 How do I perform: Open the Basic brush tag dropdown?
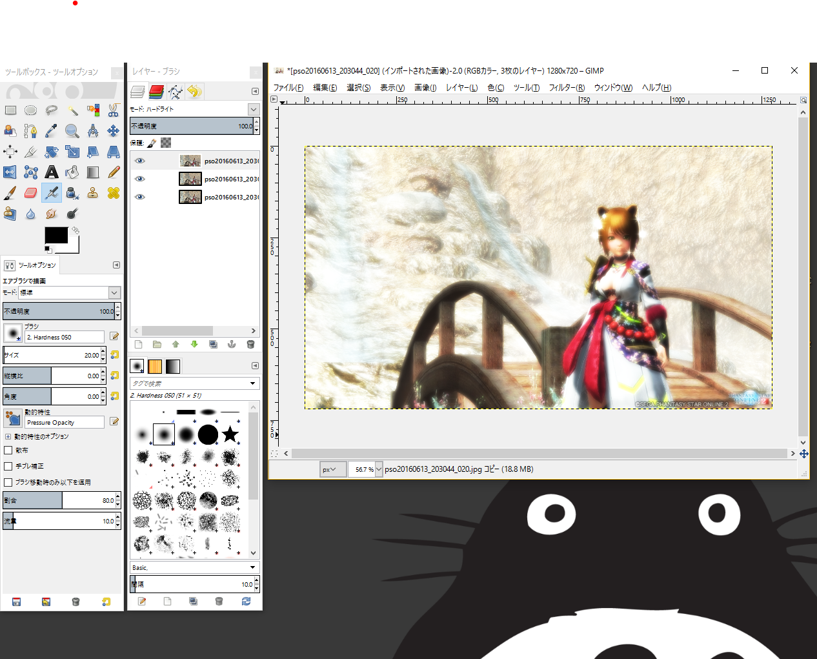(252, 567)
